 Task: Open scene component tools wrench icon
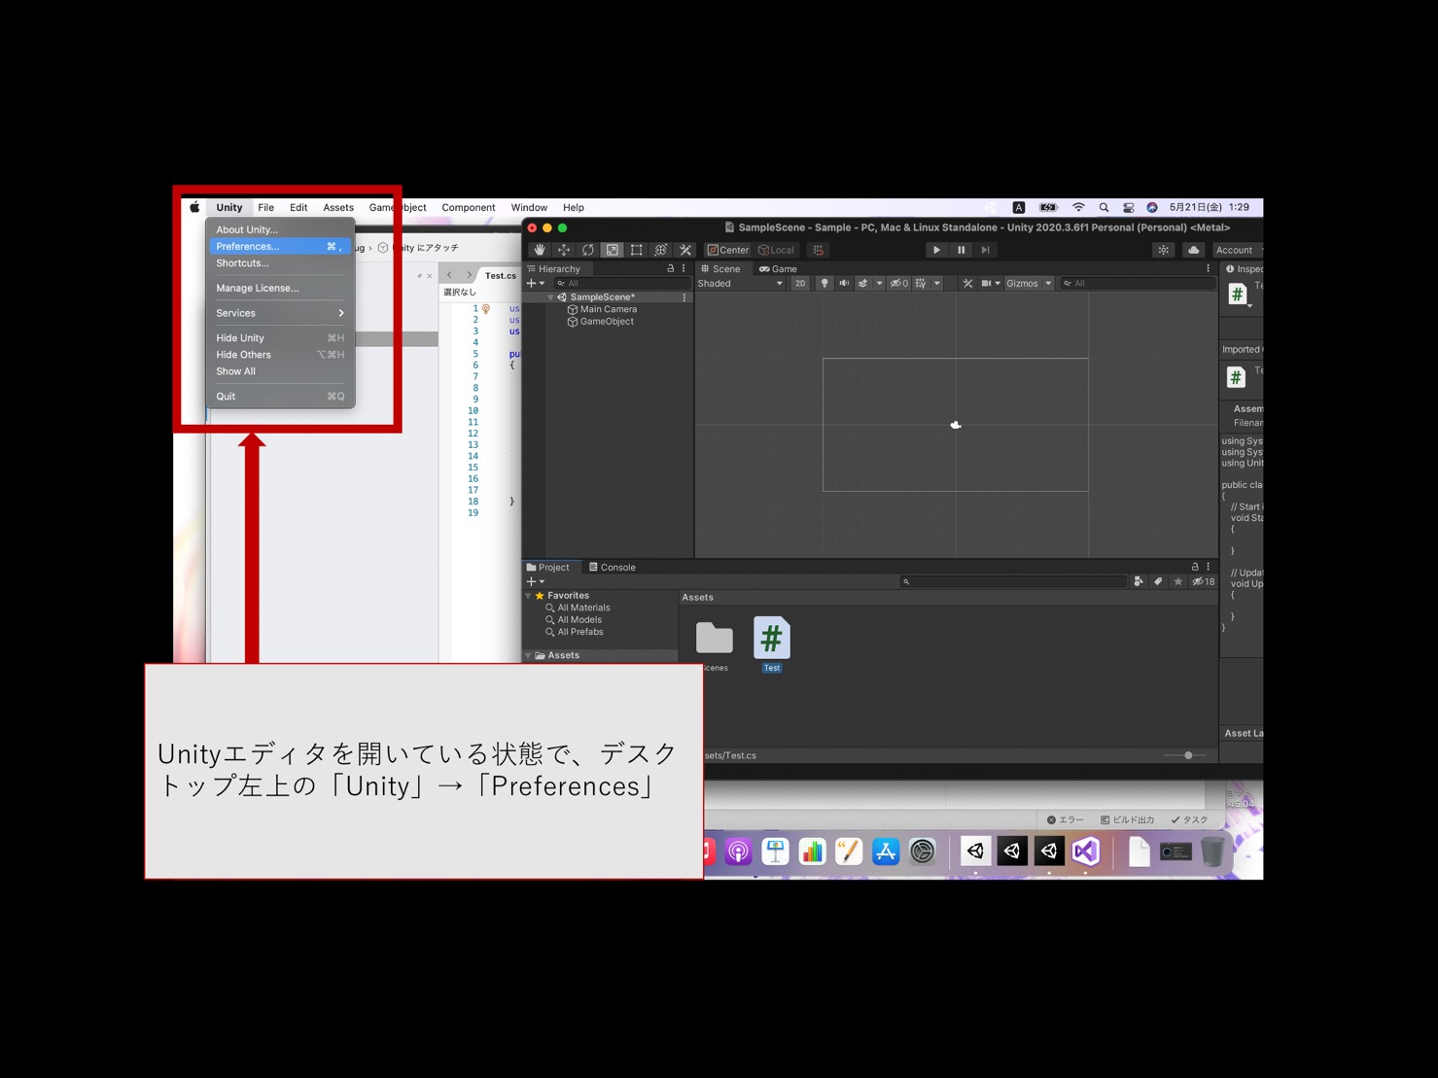(x=967, y=284)
